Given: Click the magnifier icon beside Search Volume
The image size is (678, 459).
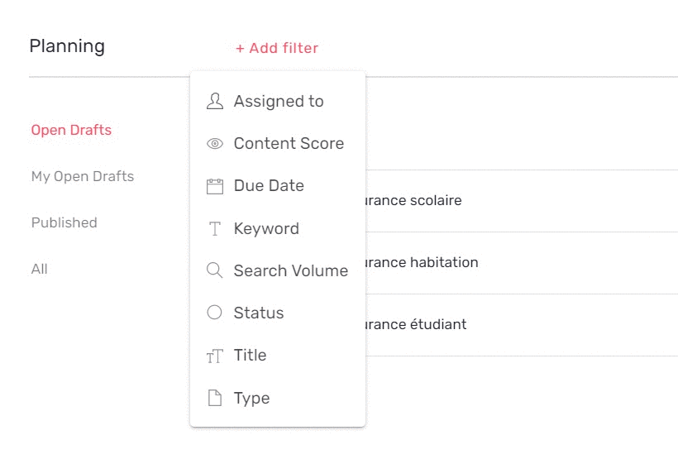Looking at the screenshot, I should click(215, 270).
